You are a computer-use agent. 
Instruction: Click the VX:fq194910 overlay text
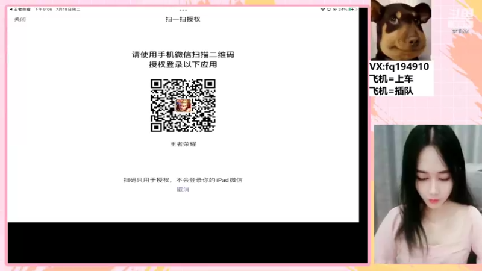coord(399,67)
